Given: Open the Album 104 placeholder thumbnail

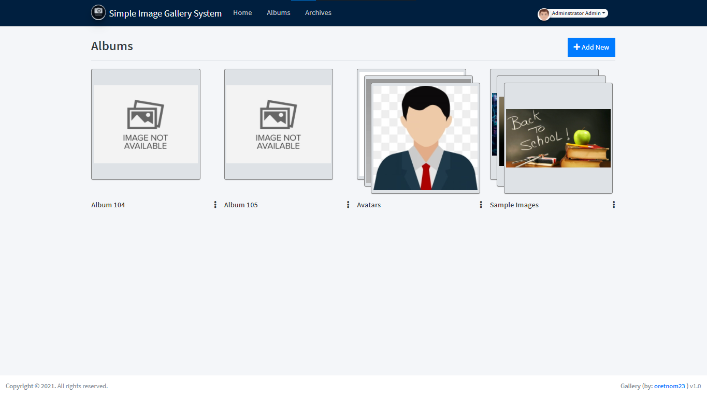Looking at the screenshot, I should coord(146,125).
